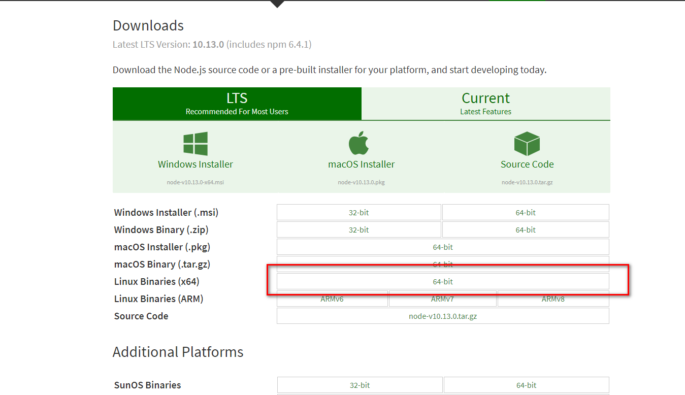
Task: Download Linux Binaries (x64) 64-bit
Action: [443, 282]
